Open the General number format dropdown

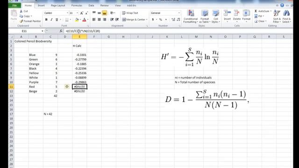point(179,13)
